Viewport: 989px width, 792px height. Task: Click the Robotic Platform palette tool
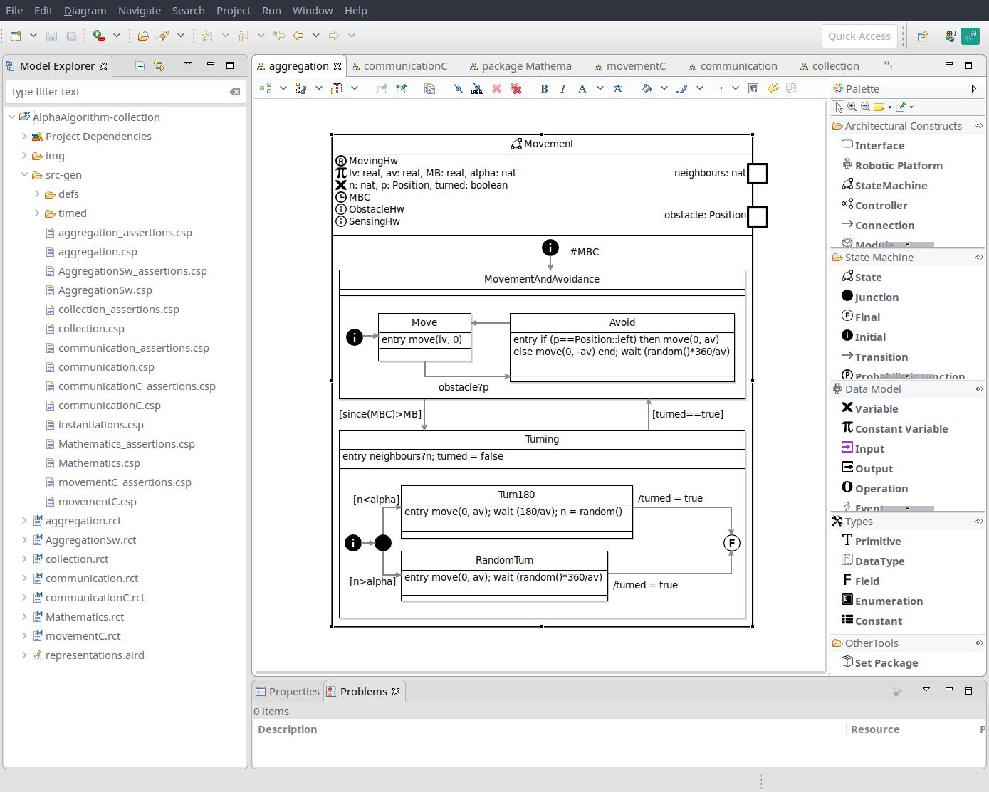coord(898,166)
